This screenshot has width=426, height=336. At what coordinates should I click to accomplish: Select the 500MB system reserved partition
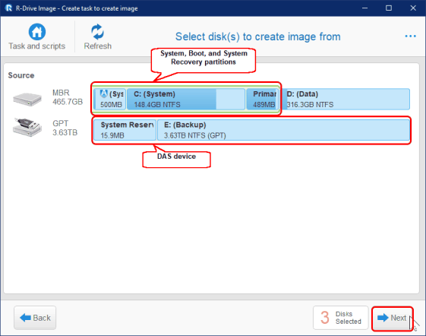pyautogui.click(x=110, y=99)
